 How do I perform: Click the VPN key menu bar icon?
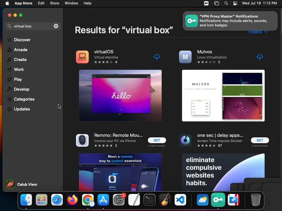[206, 3]
